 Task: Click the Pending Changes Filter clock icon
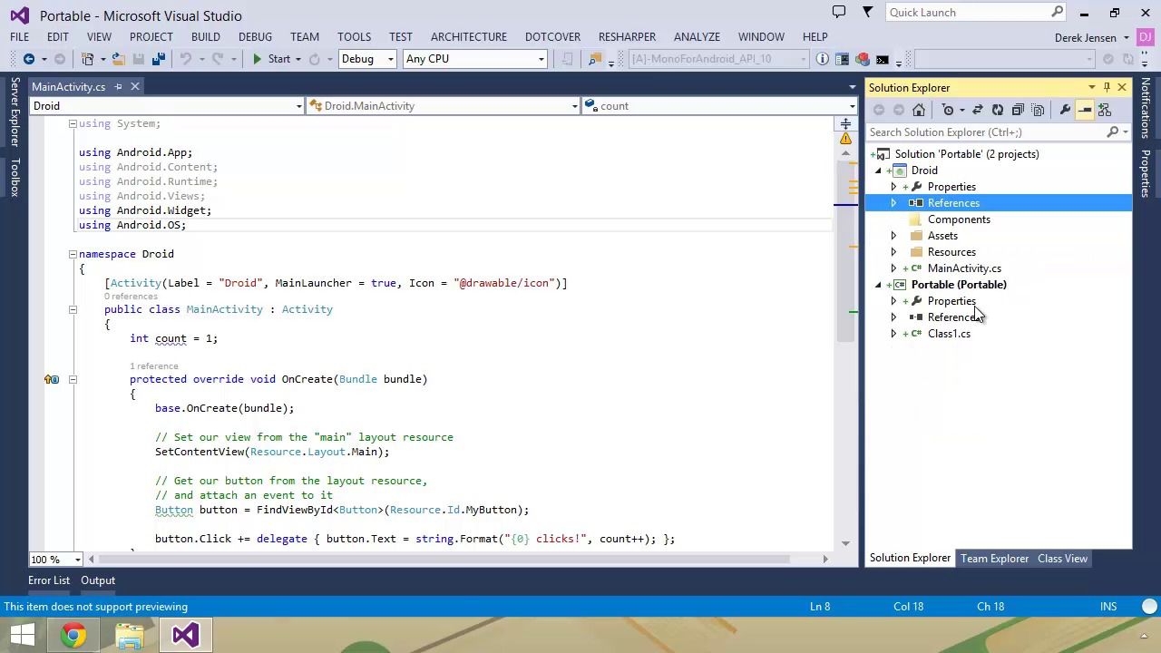[948, 110]
